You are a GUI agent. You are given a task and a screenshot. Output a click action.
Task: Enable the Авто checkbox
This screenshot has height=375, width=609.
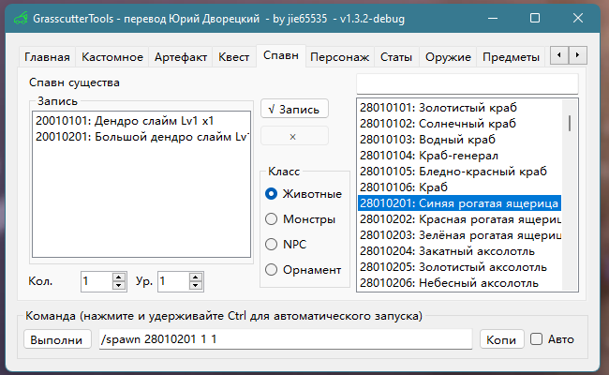(x=537, y=339)
